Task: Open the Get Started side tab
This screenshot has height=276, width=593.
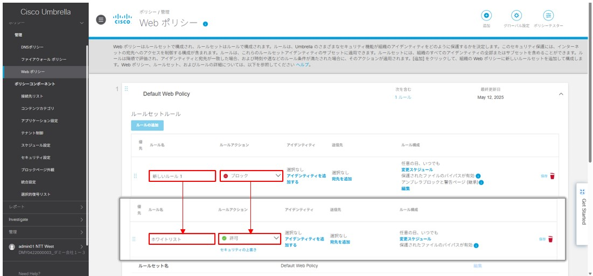Action: click(583, 214)
